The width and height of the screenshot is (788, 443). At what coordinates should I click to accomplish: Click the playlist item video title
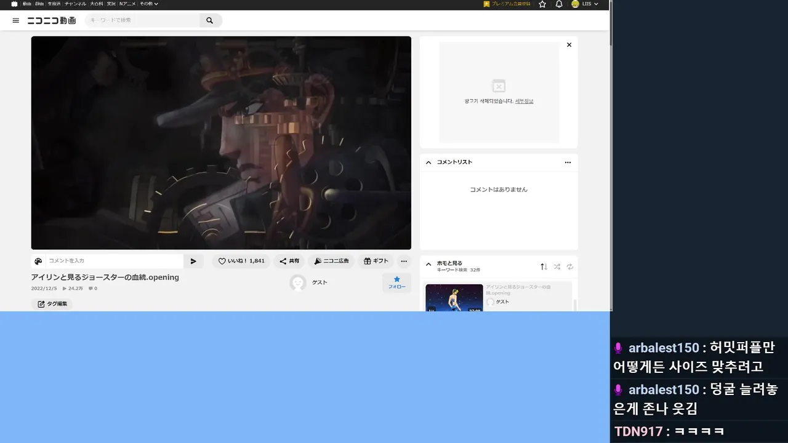518,290
